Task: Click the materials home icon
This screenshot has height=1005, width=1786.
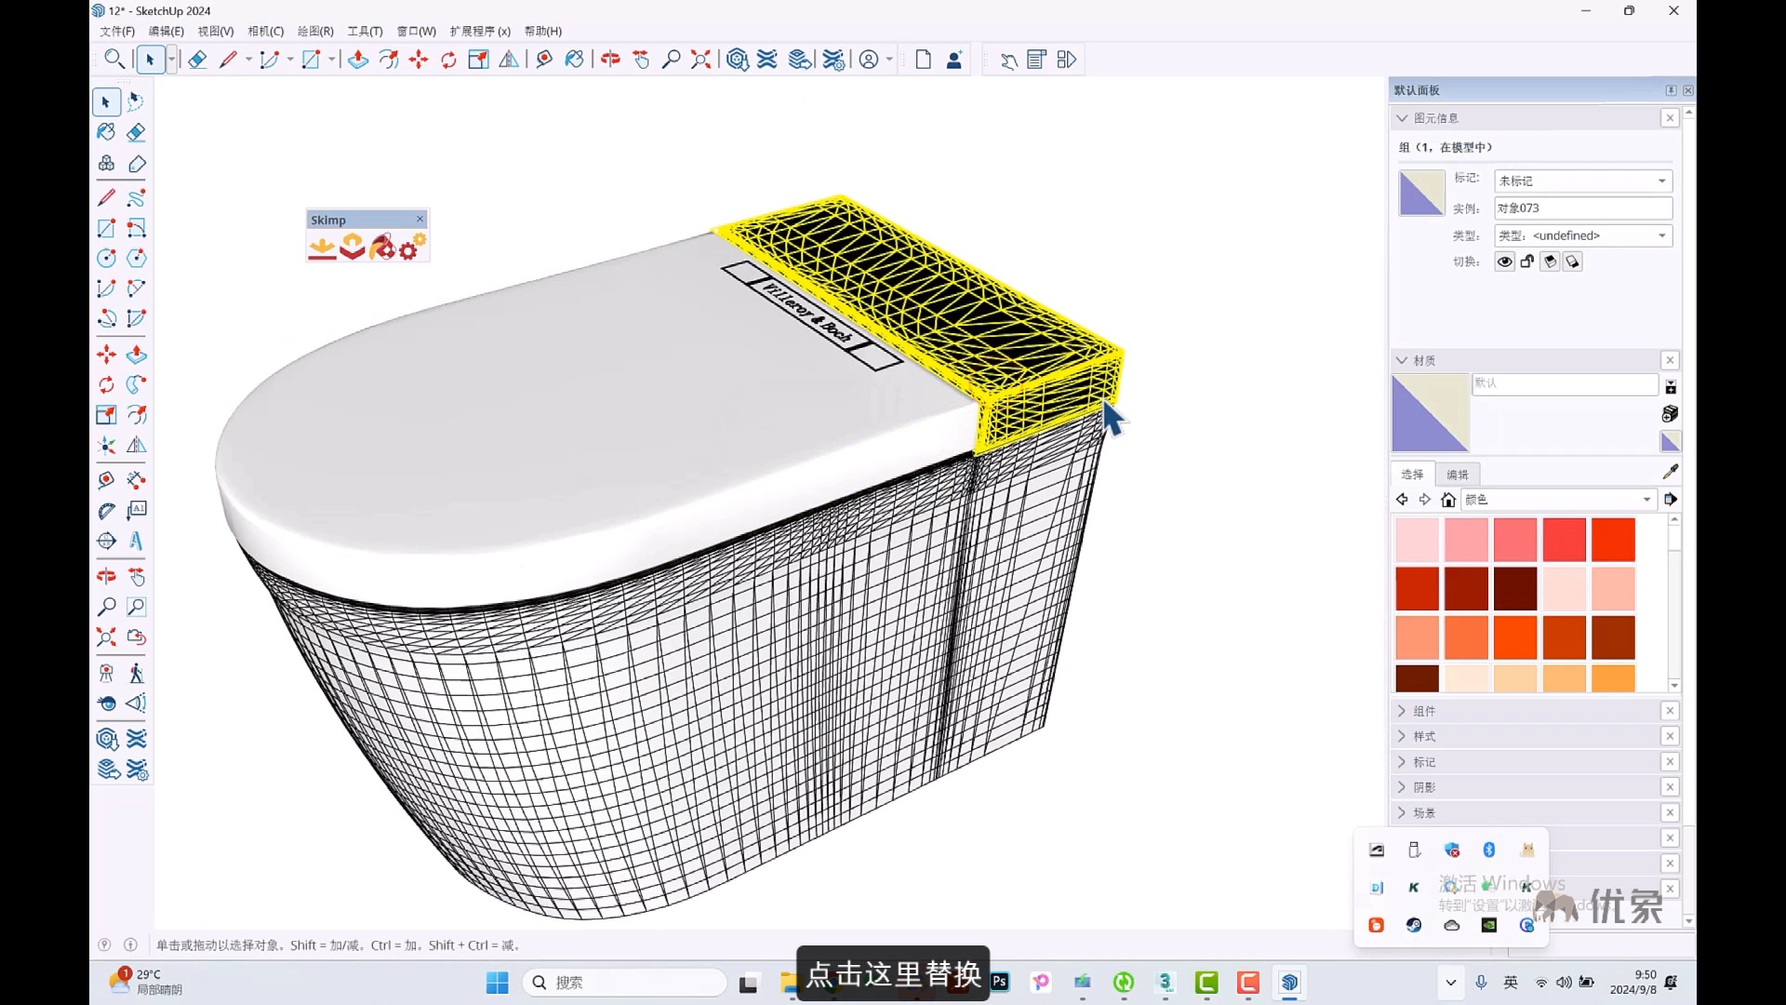Action: pos(1447,500)
